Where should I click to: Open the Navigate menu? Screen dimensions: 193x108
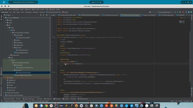tap(16, 9)
